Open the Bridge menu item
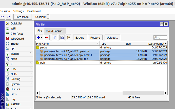 pyautogui.click(x=14, y=44)
